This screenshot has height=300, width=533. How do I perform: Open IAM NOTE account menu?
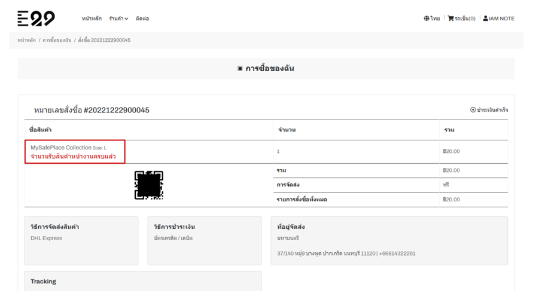tap(501, 19)
